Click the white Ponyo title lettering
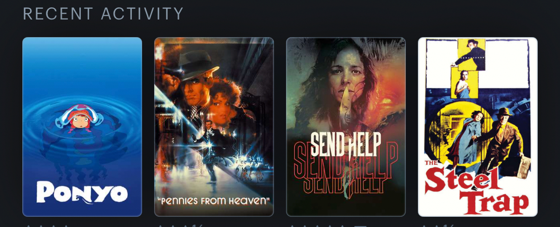Viewport: 560px width, 227px height. (82, 193)
